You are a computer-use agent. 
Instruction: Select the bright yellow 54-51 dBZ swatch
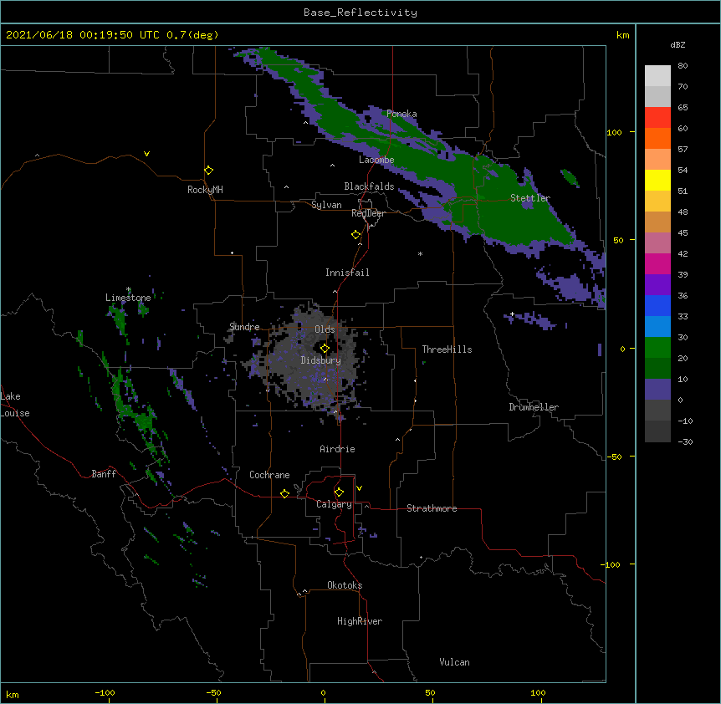click(x=657, y=180)
